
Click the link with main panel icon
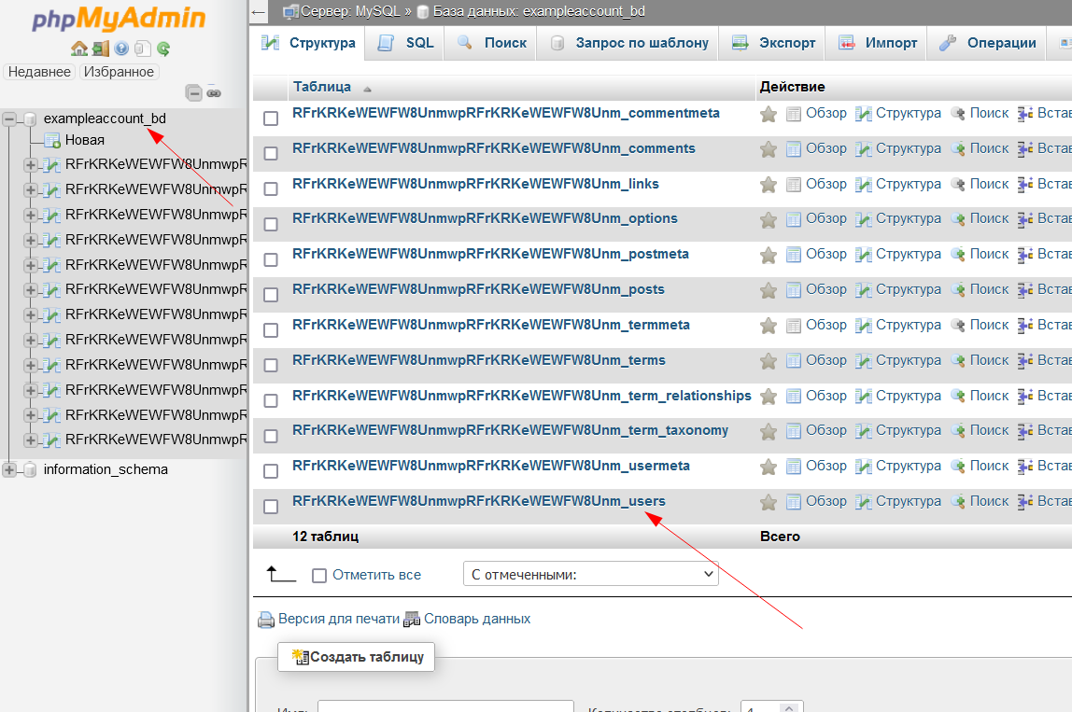tap(214, 92)
